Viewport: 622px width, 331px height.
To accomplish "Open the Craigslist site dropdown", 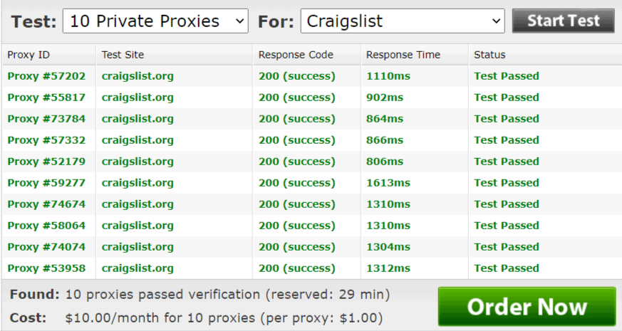I will pos(403,21).
